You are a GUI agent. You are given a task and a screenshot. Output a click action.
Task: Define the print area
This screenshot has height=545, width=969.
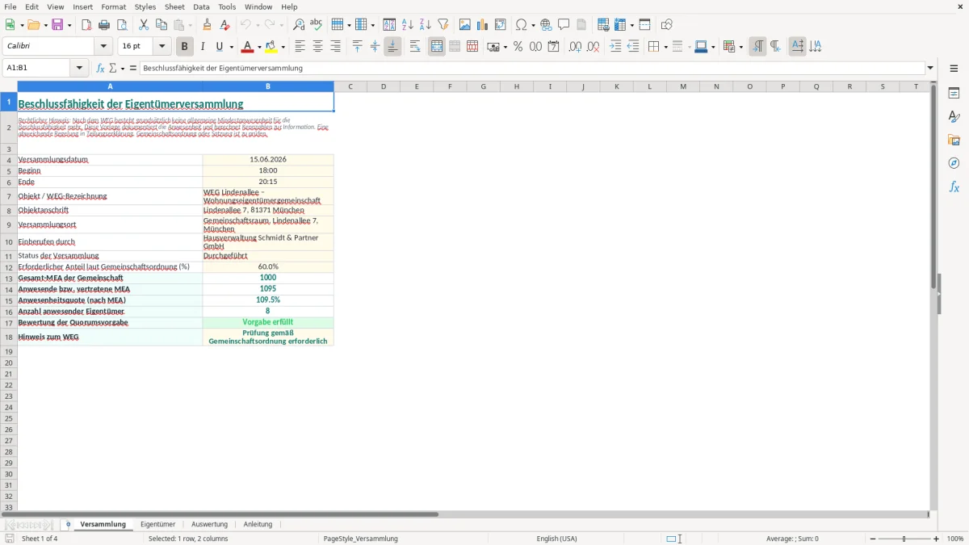tap(603, 25)
